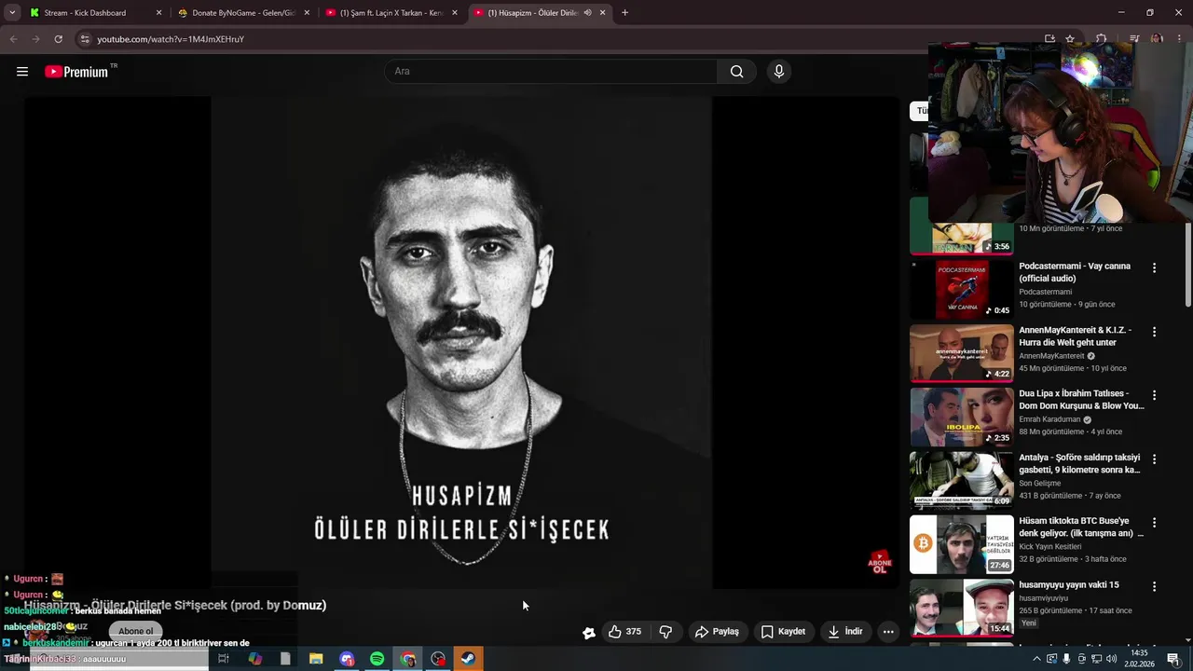Screen dimensions: 1193x671
Task: Open options menu for Antalya video
Action: 1154,459
